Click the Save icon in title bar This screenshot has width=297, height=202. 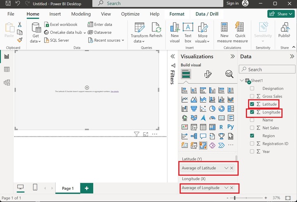[8, 3]
